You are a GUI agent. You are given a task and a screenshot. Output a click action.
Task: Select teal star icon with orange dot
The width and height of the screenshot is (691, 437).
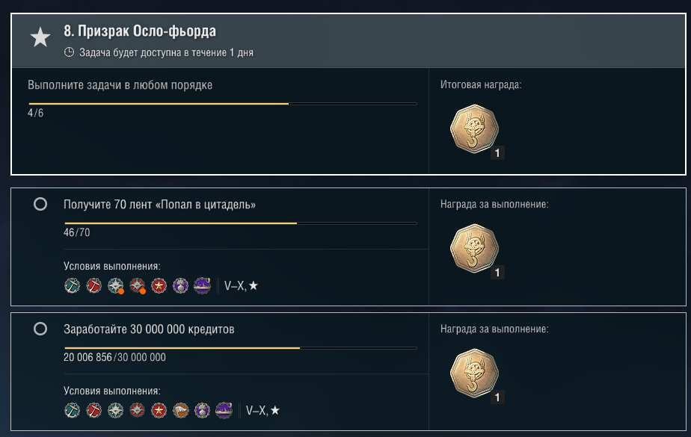point(115,285)
